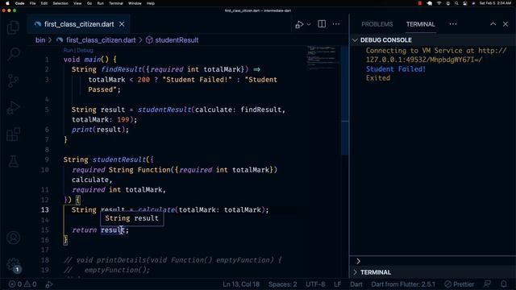Viewport: 516px width, 290px height.
Task: Change encoding via UTF-8 status item
Action: [x=315, y=284]
